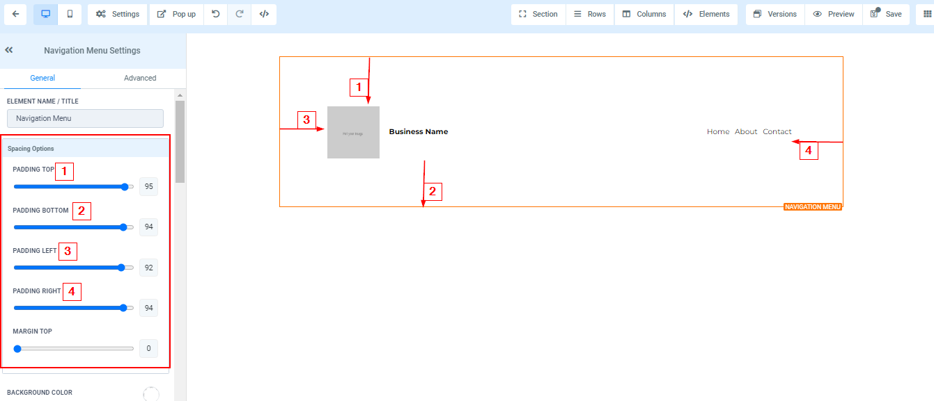Image resolution: width=934 pixels, height=401 pixels.
Task: Click the redo icon
Action: point(240,14)
